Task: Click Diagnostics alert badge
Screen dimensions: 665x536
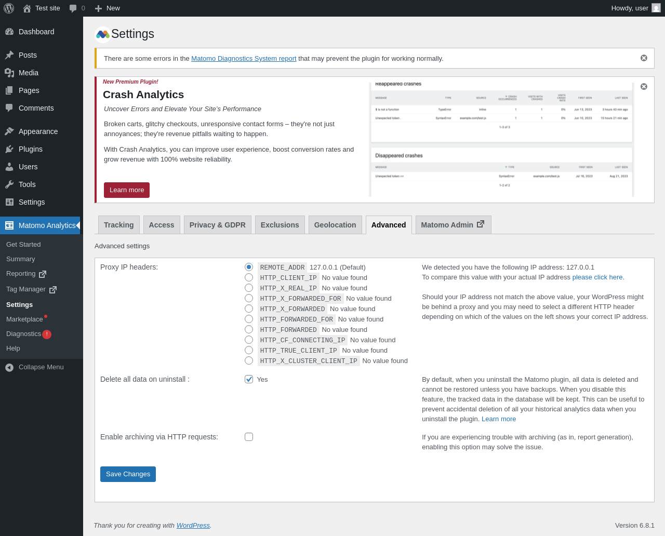Action: (47, 334)
